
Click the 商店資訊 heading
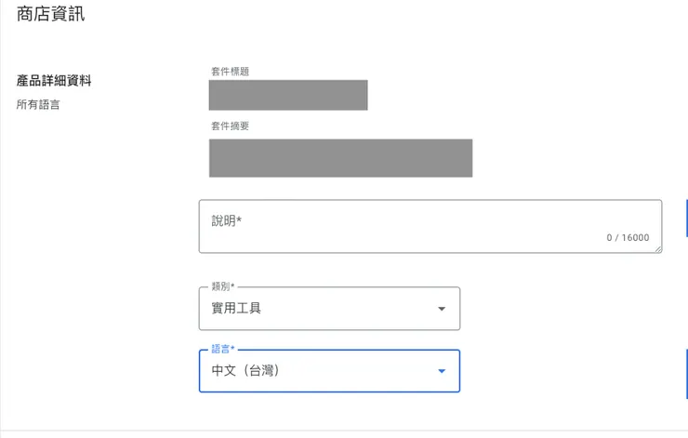coord(51,14)
